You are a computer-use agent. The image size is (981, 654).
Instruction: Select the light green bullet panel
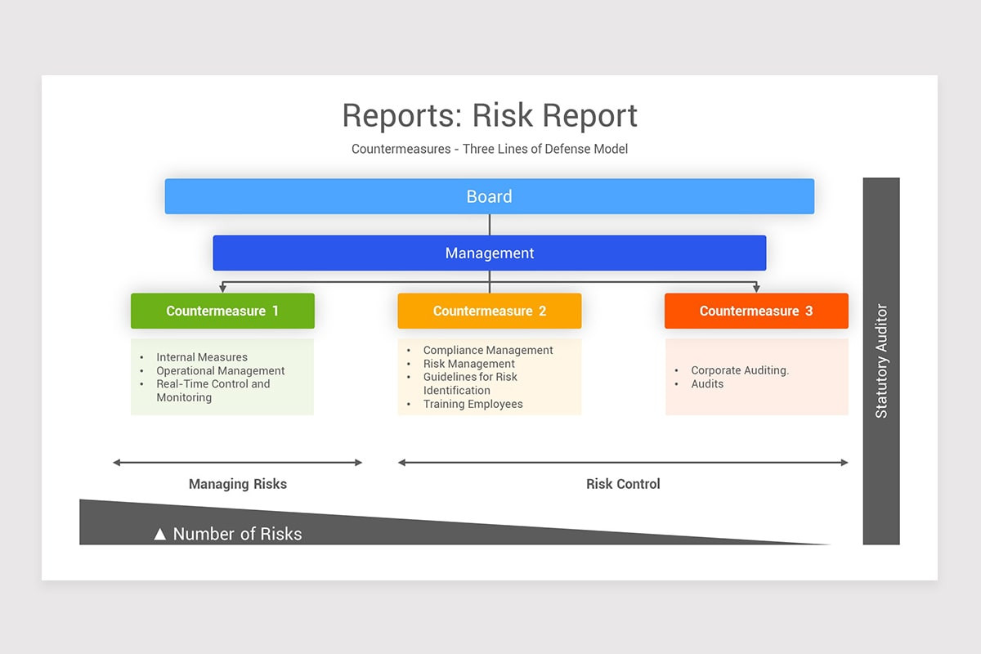click(222, 377)
